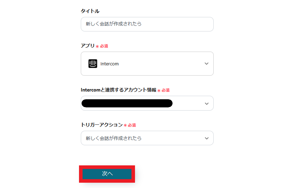The width and height of the screenshot is (304, 188).
Task: Click 必須 marker beside アプリ label
Action: [104, 46]
